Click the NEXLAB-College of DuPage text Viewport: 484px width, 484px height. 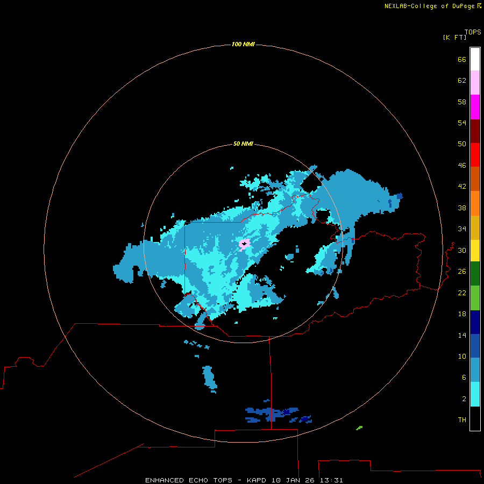pyautogui.click(x=429, y=6)
